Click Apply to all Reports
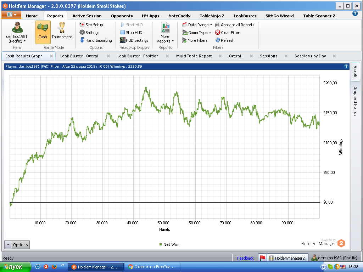Viewport: 363px width, 272px height. [235, 25]
